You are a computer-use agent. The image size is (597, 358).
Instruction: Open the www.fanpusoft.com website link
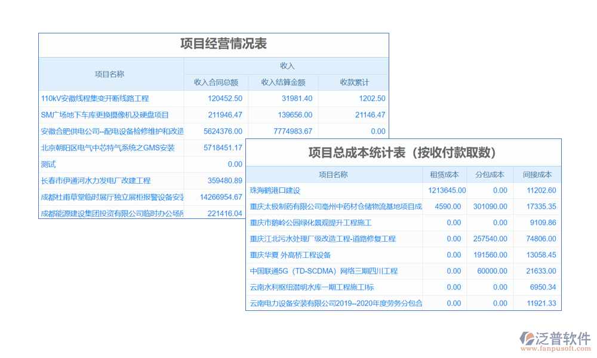point(555,350)
